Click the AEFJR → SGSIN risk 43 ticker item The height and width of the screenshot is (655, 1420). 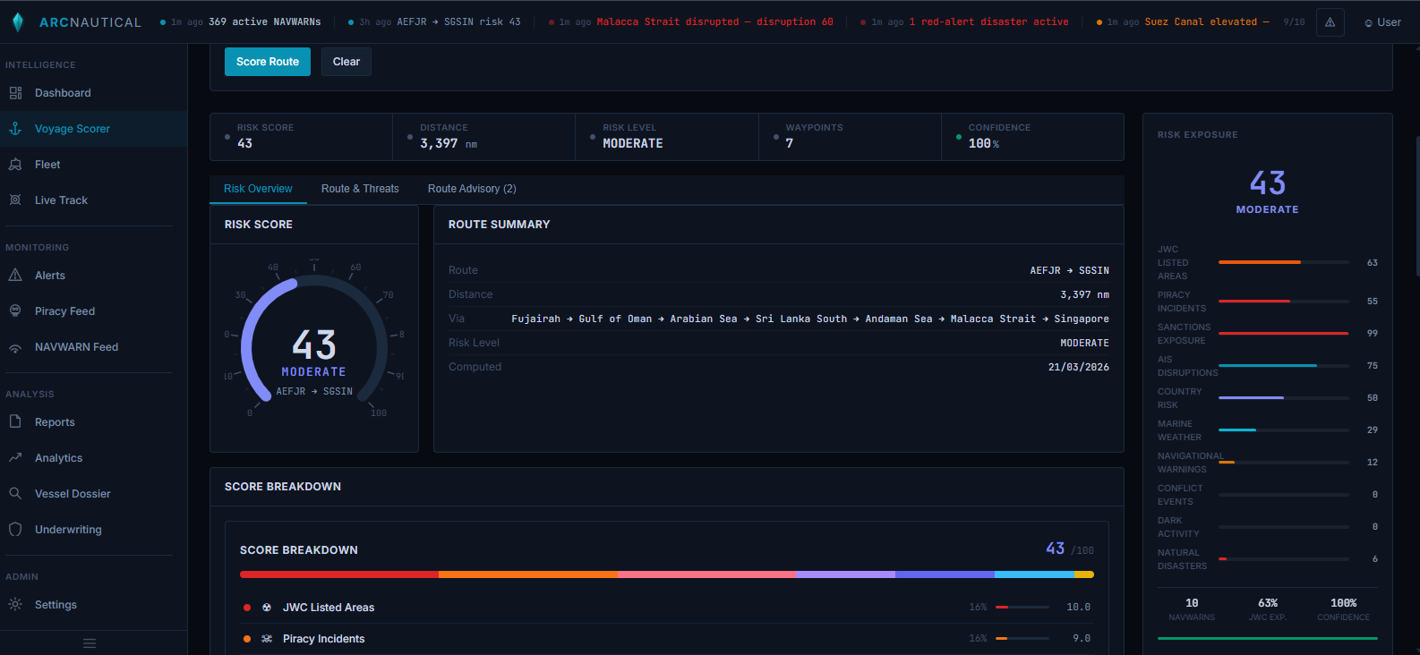434,22
